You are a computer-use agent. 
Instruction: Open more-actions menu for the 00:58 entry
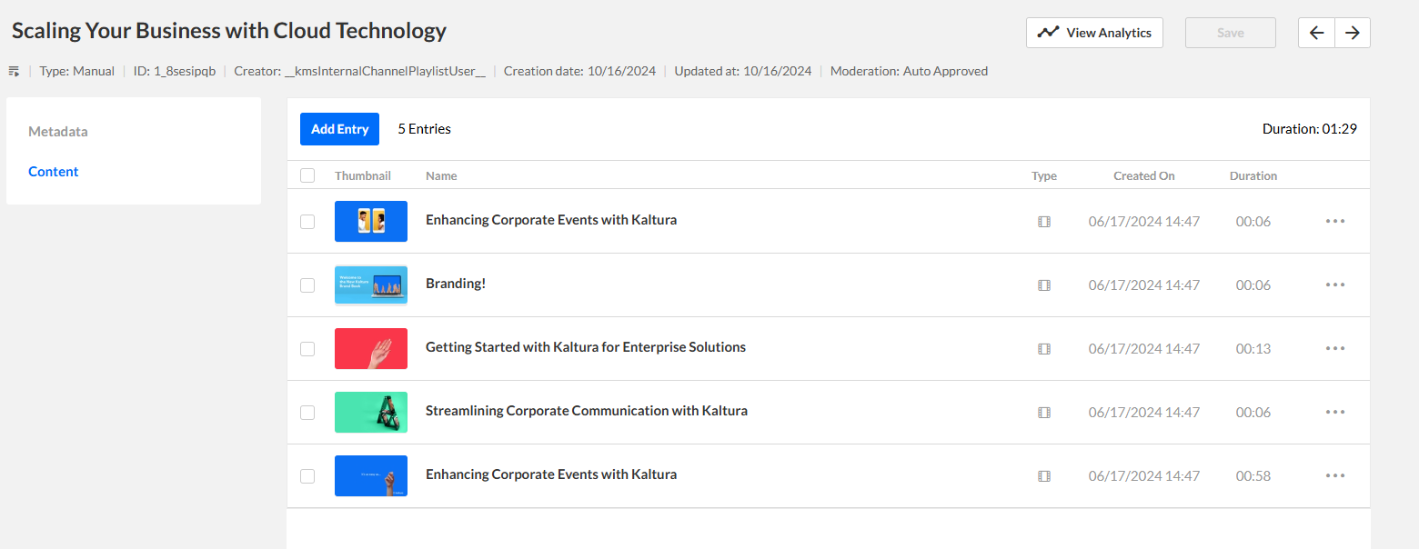[x=1334, y=475]
